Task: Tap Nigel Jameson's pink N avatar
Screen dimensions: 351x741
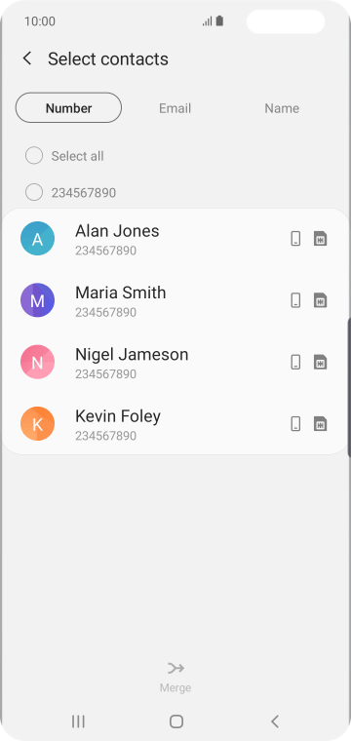Action: (x=37, y=362)
